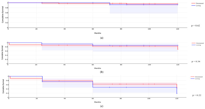The width and height of the screenshot is (205, 109).
Task: Click the 0.4 tick on chart (b) y-axis
Action: 6,55
